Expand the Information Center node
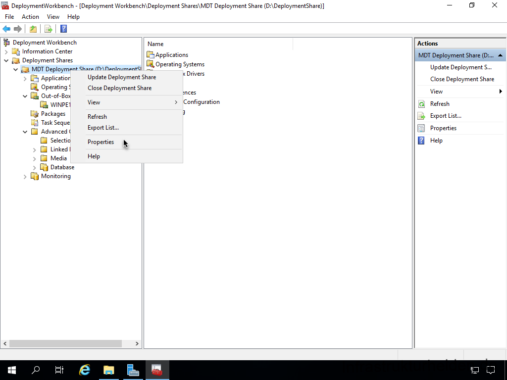Screen dimensions: 507x380 6,51
